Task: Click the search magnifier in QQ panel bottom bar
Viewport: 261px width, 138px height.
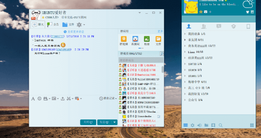Action: [220, 125]
